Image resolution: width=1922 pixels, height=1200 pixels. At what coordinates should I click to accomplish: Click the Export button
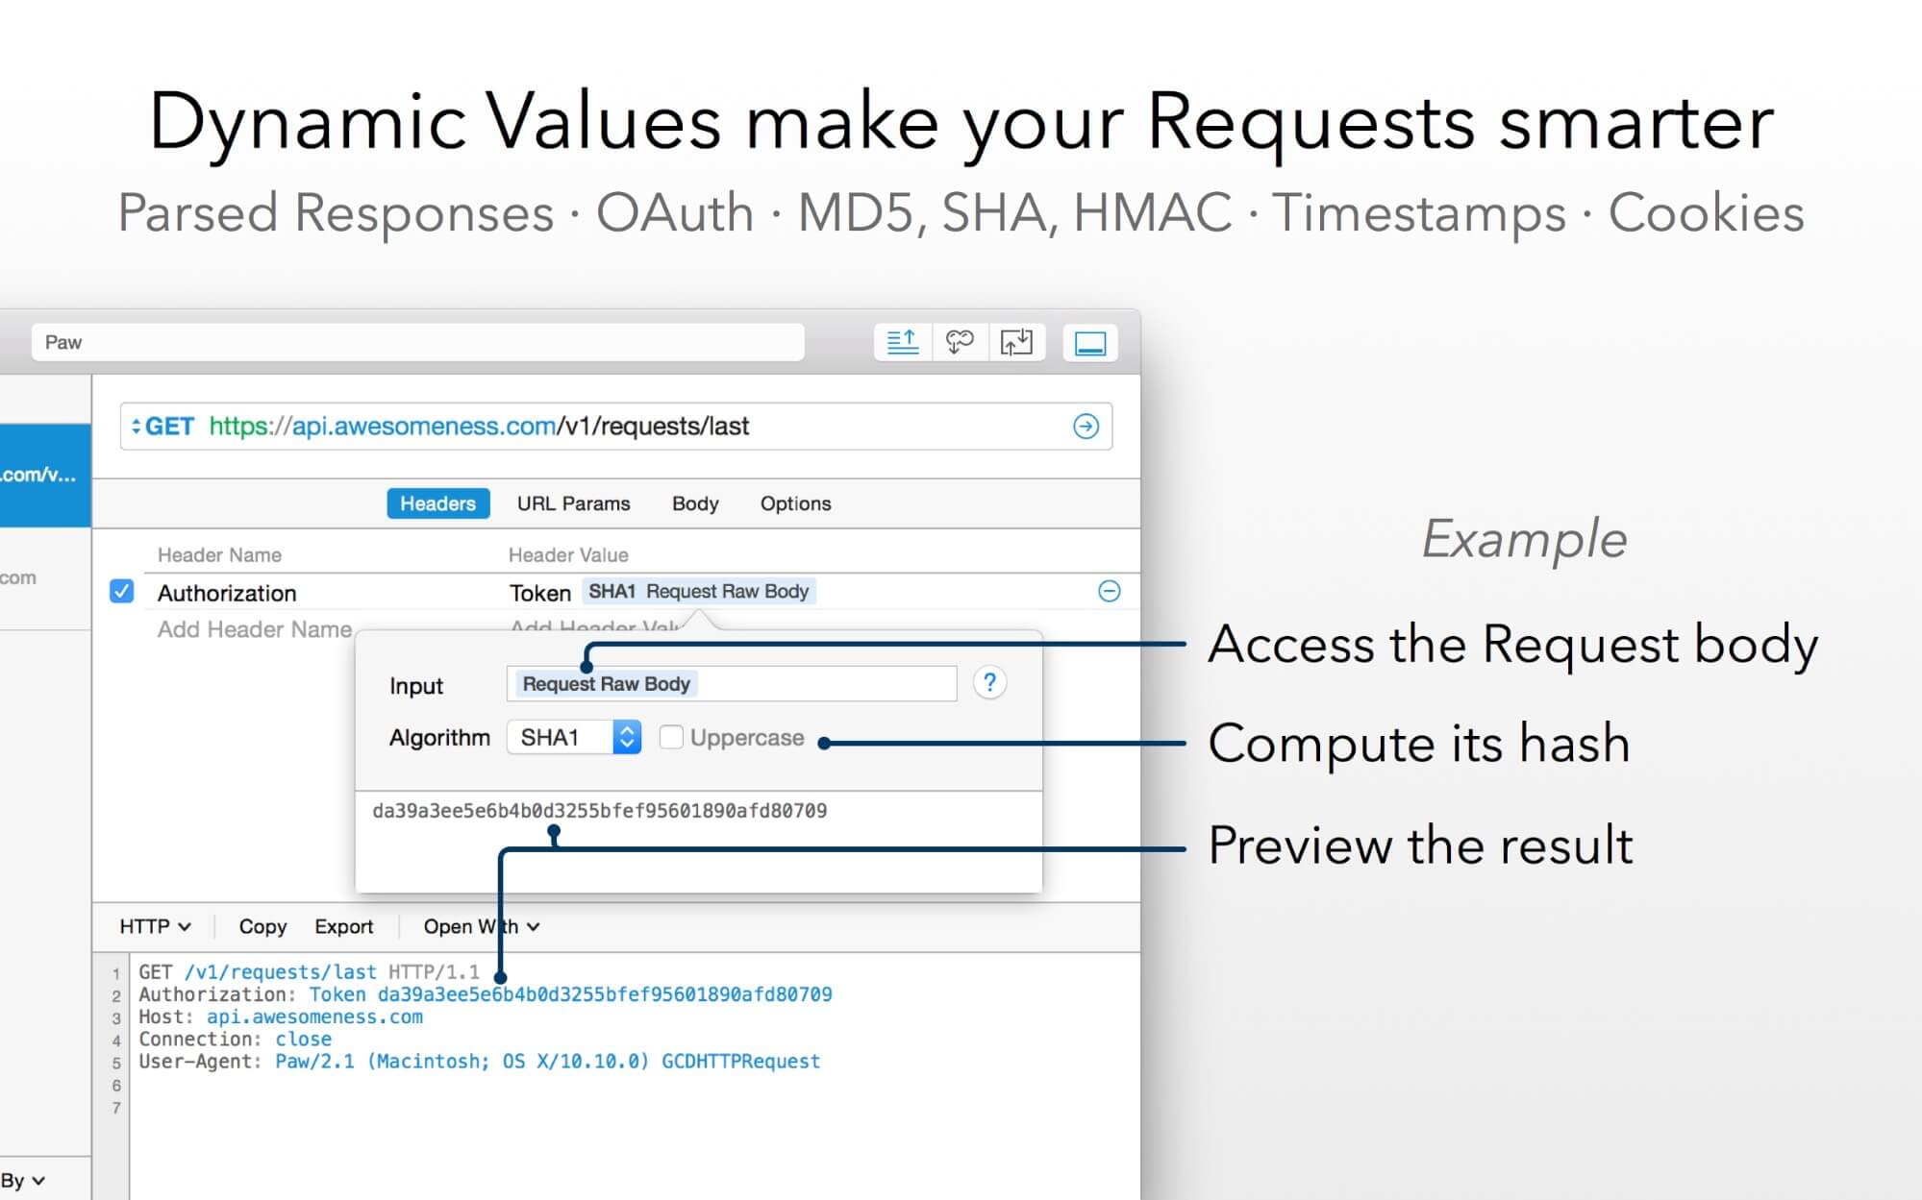(343, 926)
